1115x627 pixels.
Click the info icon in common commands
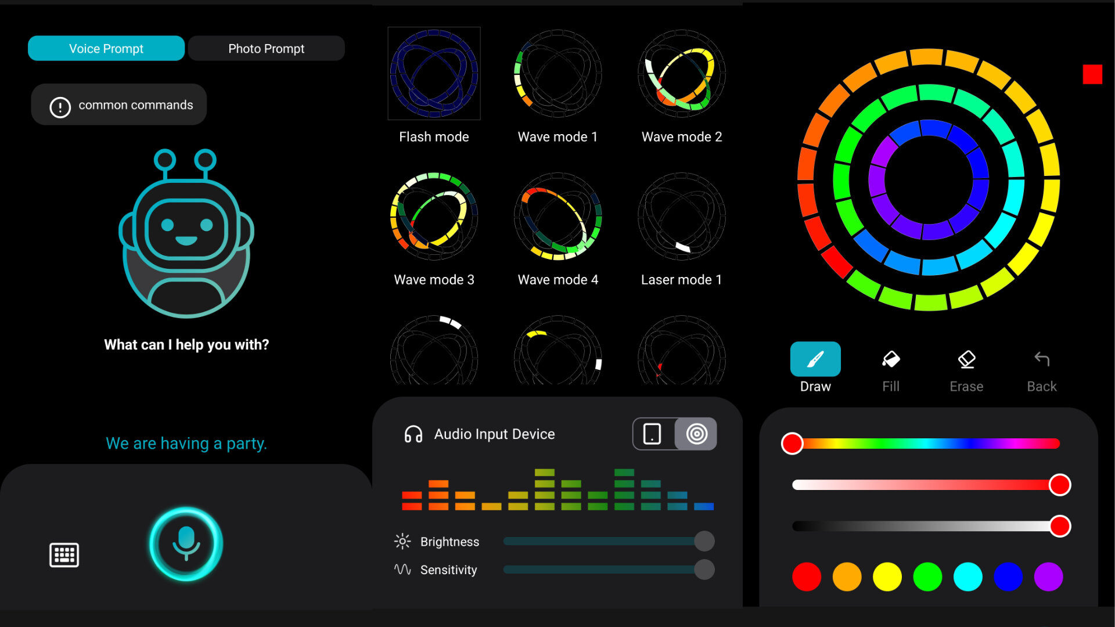pos(60,107)
